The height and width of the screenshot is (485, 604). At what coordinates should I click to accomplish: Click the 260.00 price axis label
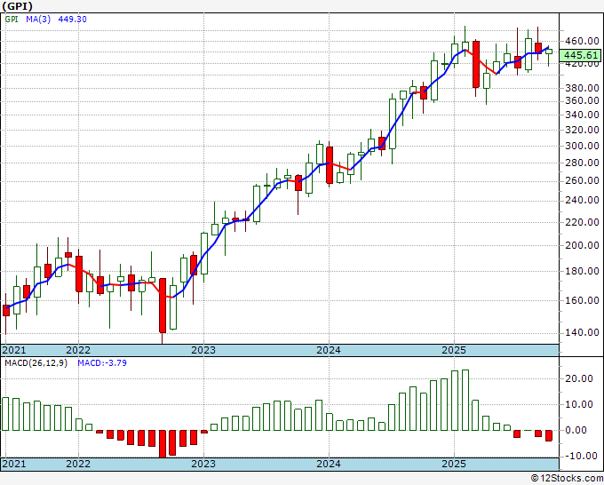pos(582,180)
